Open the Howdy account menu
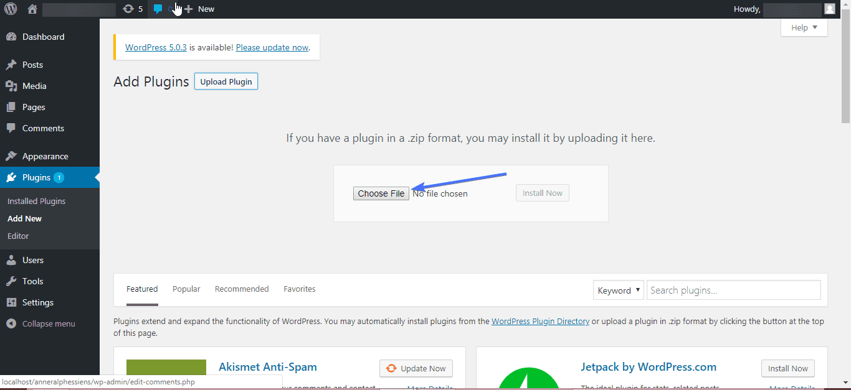The height and width of the screenshot is (390, 851). tap(785, 9)
